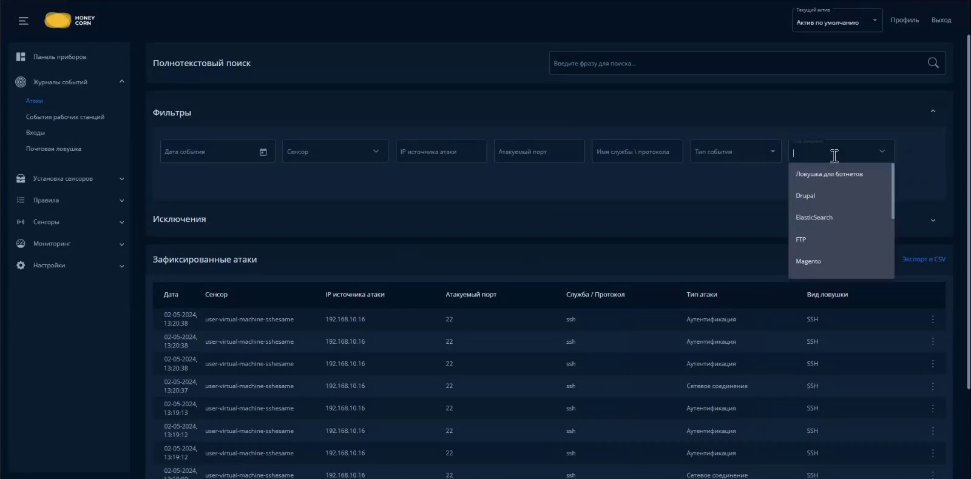
Task: Open the hamburger navigation menu
Action: [24, 21]
